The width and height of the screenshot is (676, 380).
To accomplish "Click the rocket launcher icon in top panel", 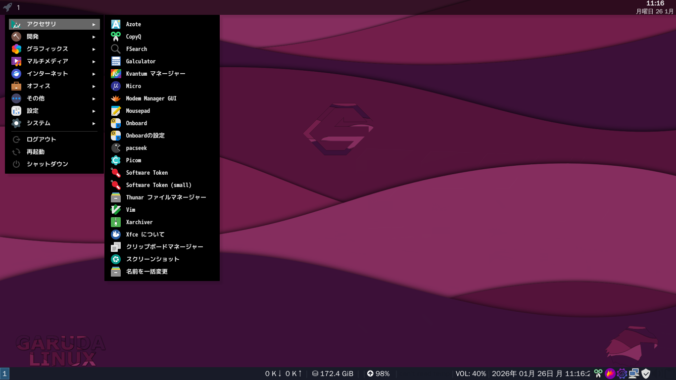I will click(7, 7).
